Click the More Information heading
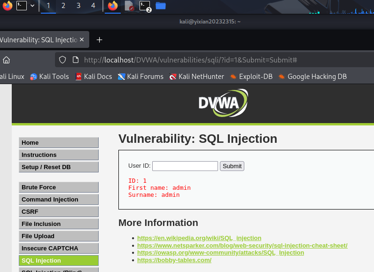Image resolution: width=374 pixels, height=272 pixels. click(x=158, y=223)
